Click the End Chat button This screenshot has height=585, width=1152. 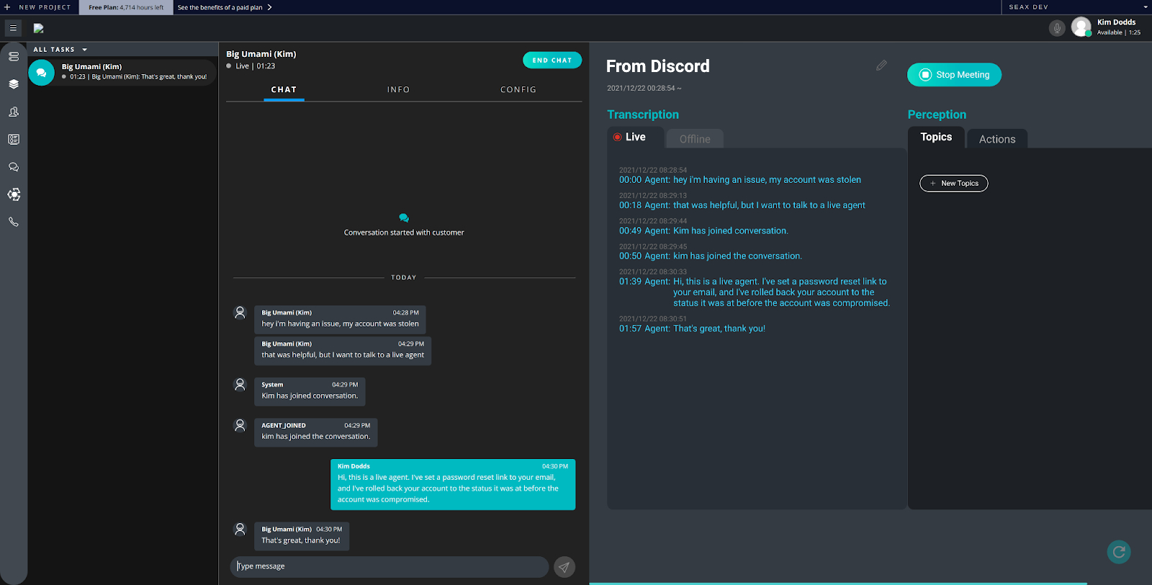coord(552,61)
